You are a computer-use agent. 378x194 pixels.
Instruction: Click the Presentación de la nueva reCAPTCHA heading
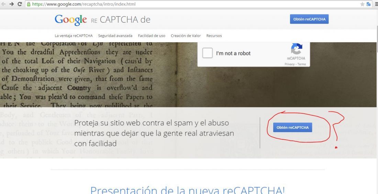tap(187, 190)
